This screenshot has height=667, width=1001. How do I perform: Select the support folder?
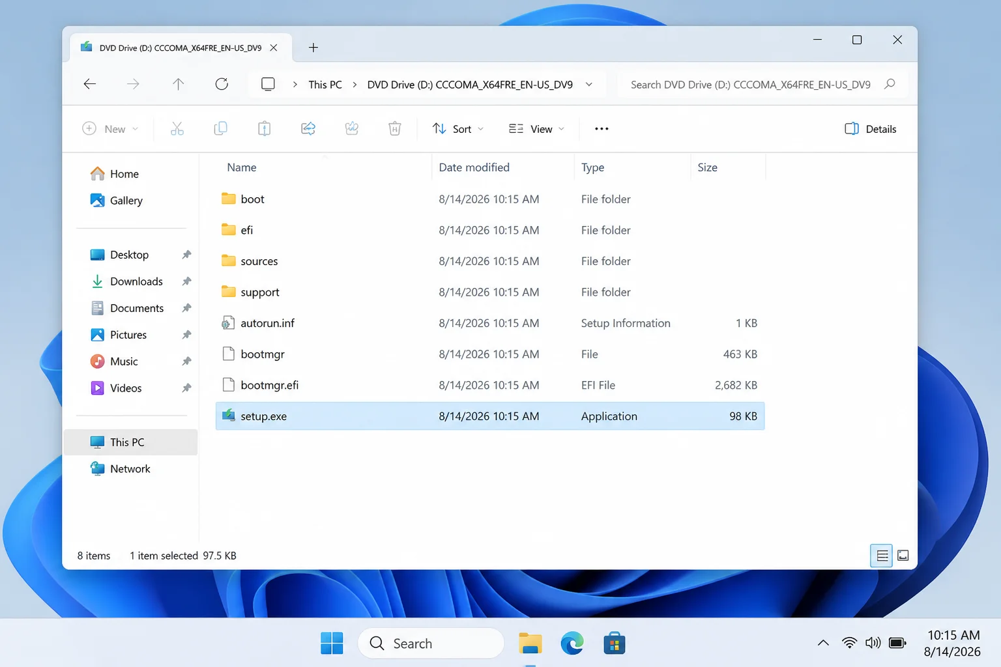[x=490, y=292]
